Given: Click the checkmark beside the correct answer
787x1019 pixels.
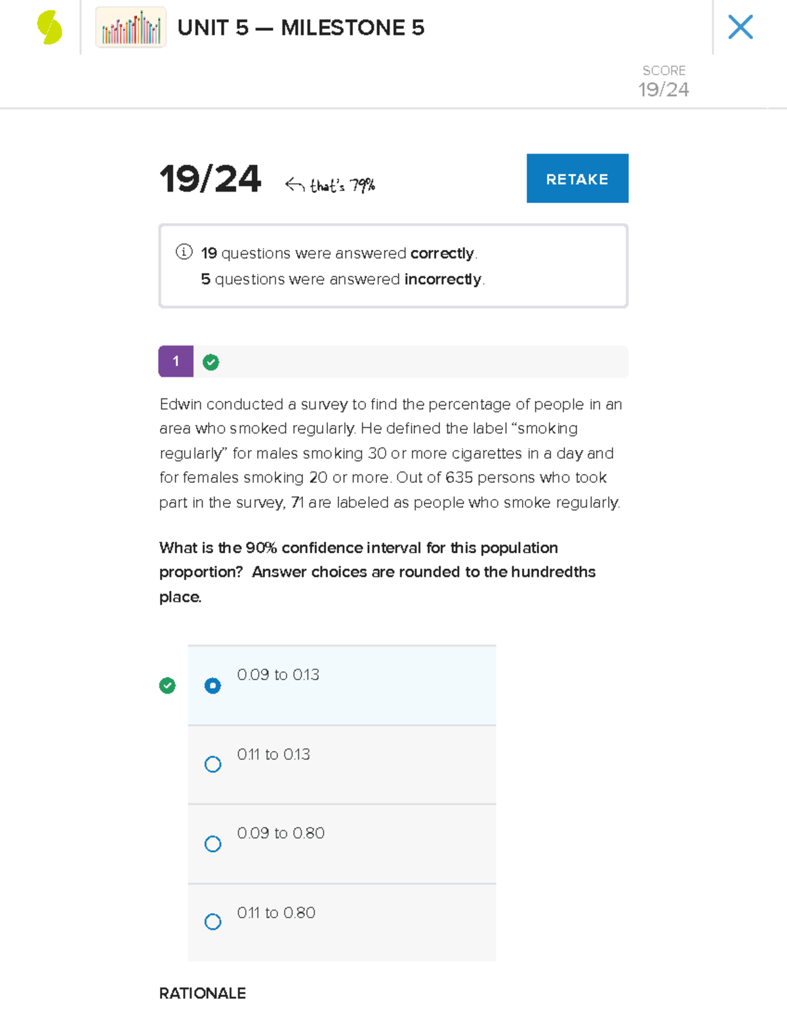Looking at the screenshot, I should point(168,686).
